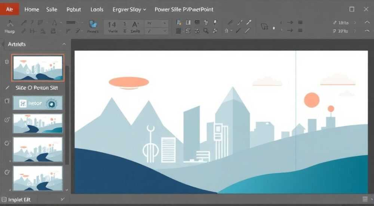Click the icon left of Implet Eilt
The width and height of the screenshot is (374, 206).
pos(4,200)
